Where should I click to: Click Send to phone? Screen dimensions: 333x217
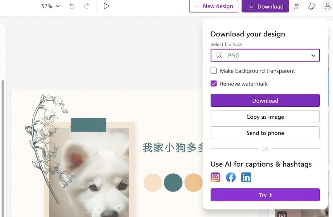click(265, 133)
